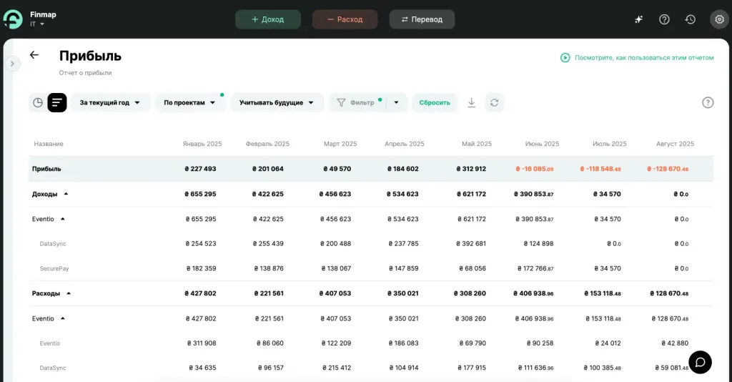Add an expense with Расход button
The height and width of the screenshot is (382, 732).
coord(345,19)
